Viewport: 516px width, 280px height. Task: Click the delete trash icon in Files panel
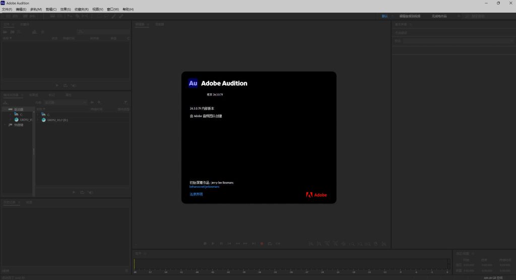pyautogui.click(x=42, y=32)
